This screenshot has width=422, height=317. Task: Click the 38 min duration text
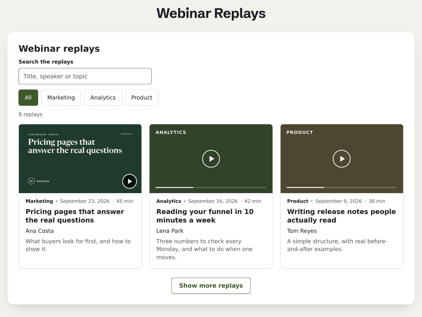[x=377, y=201]
